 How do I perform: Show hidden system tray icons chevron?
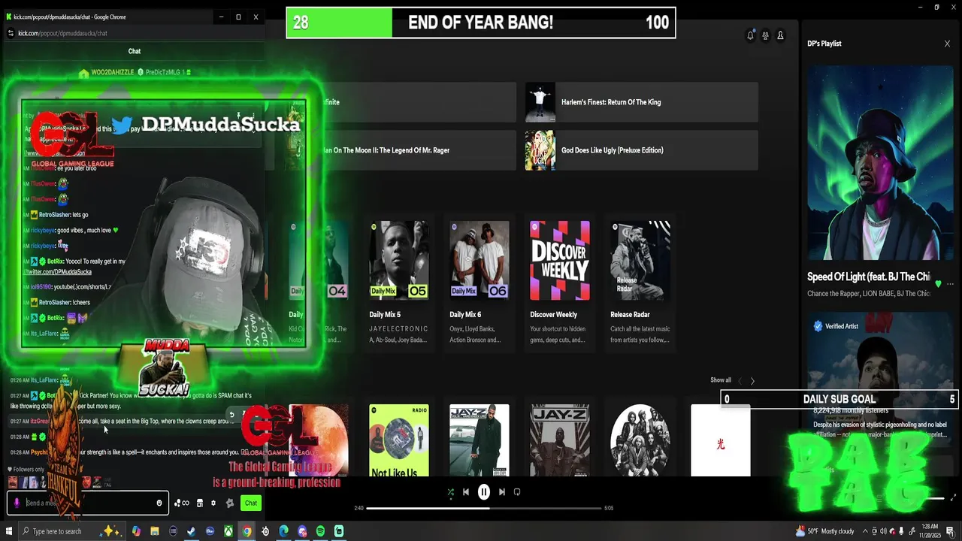click(x=865, y=531)
